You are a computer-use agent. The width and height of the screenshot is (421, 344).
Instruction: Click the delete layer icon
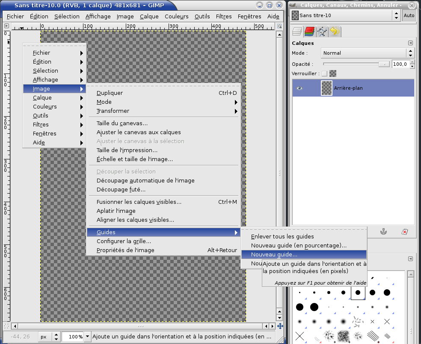tap(404, 232)
